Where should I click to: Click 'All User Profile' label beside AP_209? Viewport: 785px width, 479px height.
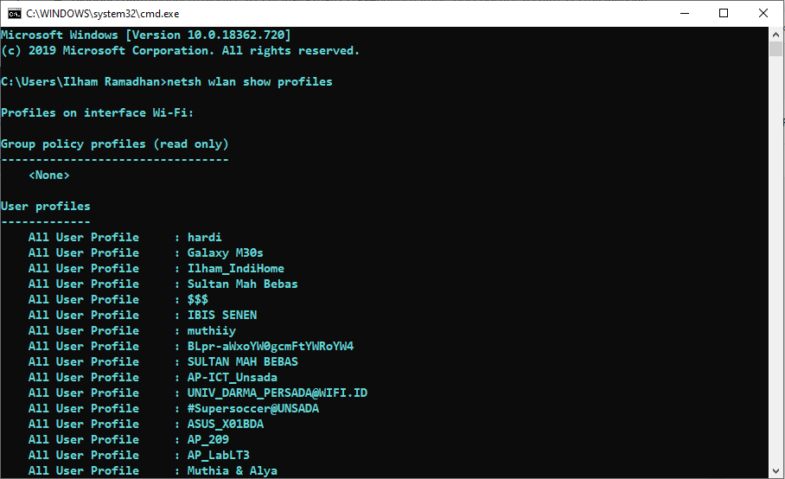[84, 439]
